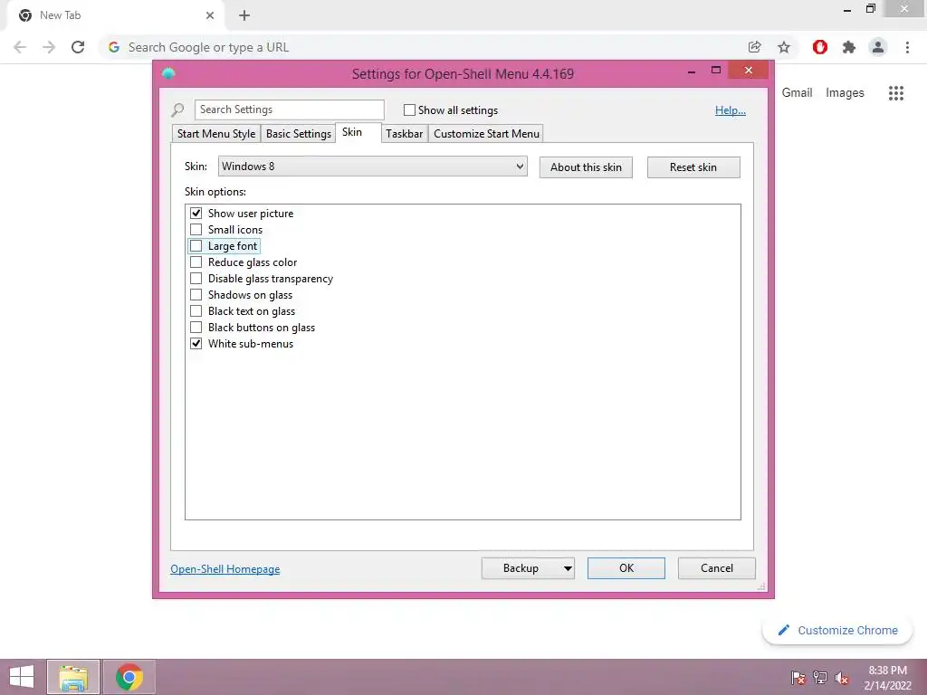Tick Disable glass transparency
The width and height of the screenshot is (927, 695).
pyautogui.click(x=196, y=279)
